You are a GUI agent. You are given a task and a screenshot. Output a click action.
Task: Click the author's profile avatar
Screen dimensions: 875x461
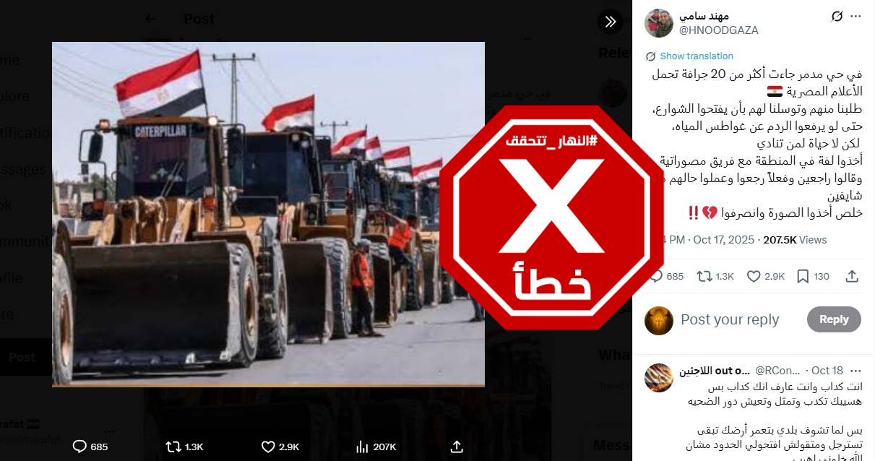point(659,23)
